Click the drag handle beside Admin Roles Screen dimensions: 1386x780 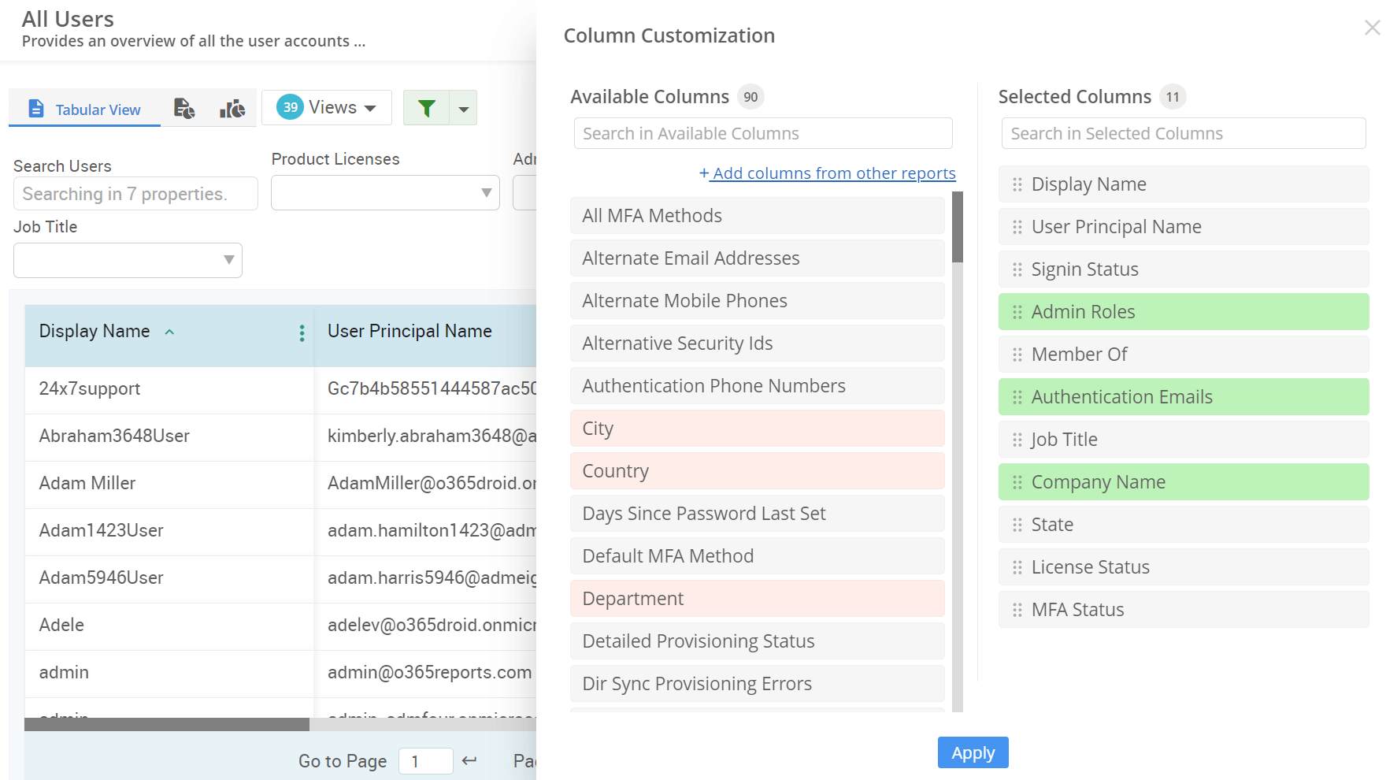(x=1017, y=312)
